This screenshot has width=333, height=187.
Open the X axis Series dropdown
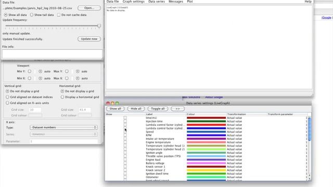pos(63,134)
